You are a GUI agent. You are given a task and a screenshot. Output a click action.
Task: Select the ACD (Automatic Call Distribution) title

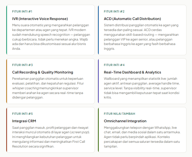(132, 19)
